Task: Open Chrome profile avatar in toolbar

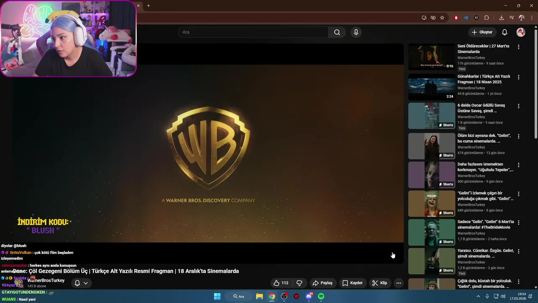Action: point(522,18)
